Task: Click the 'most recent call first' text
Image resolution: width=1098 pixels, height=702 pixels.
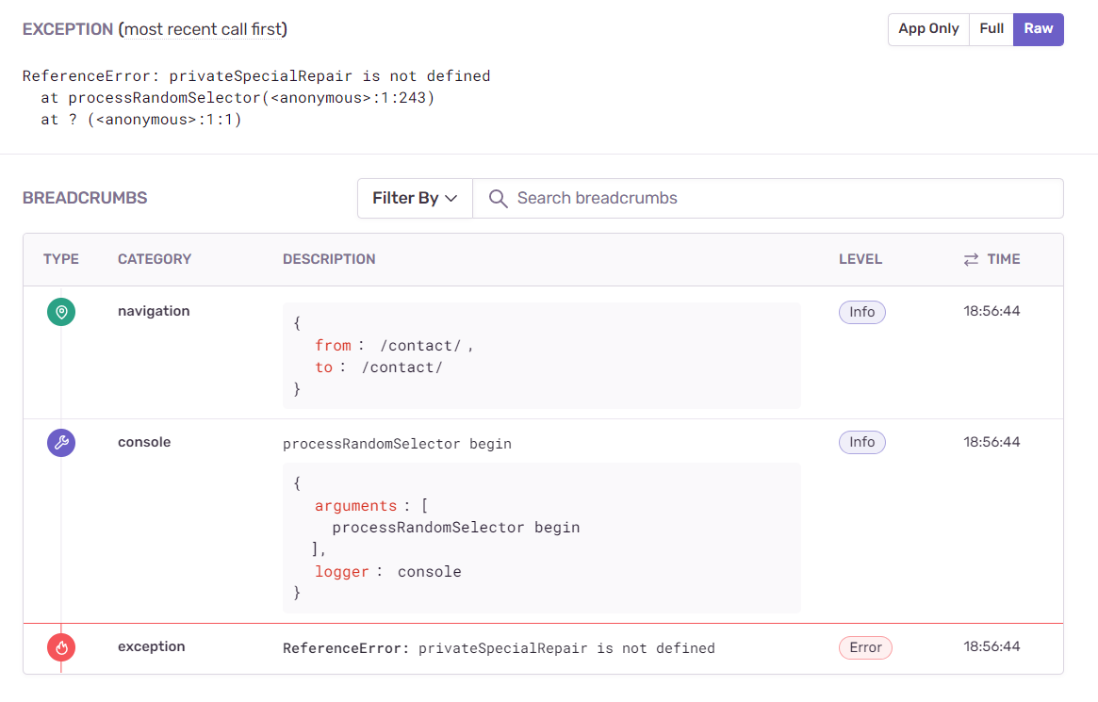Action: tap(203, 29)
